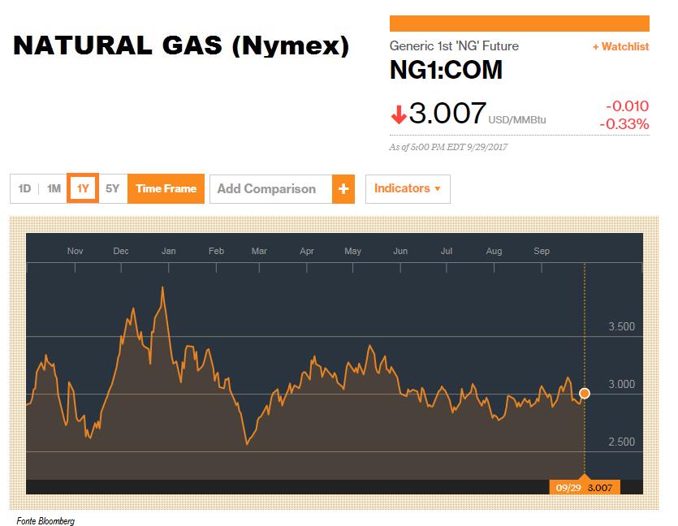Click the 2.500 price axis label
The width and height of the screenshot is (678, 526).
point(621,442)
